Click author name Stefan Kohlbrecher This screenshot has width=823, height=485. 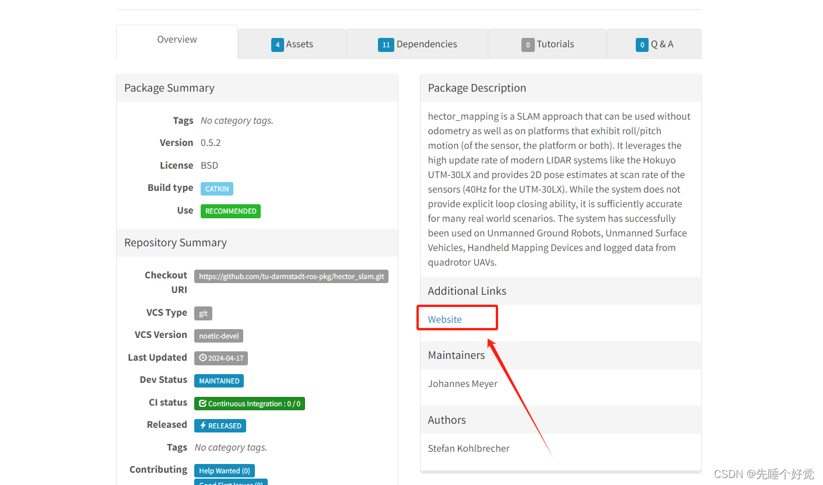pyautogui.click(x=469, y=448)
